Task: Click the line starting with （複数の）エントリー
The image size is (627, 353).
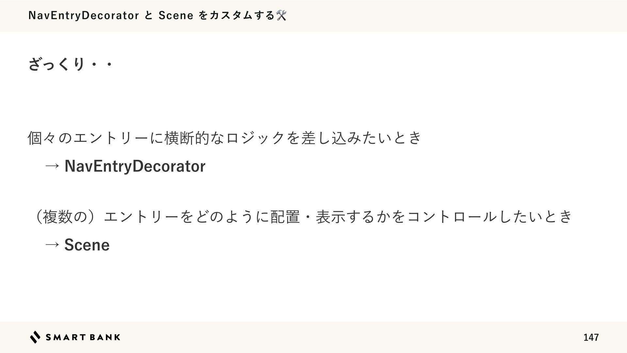Action: pos(301,216)
